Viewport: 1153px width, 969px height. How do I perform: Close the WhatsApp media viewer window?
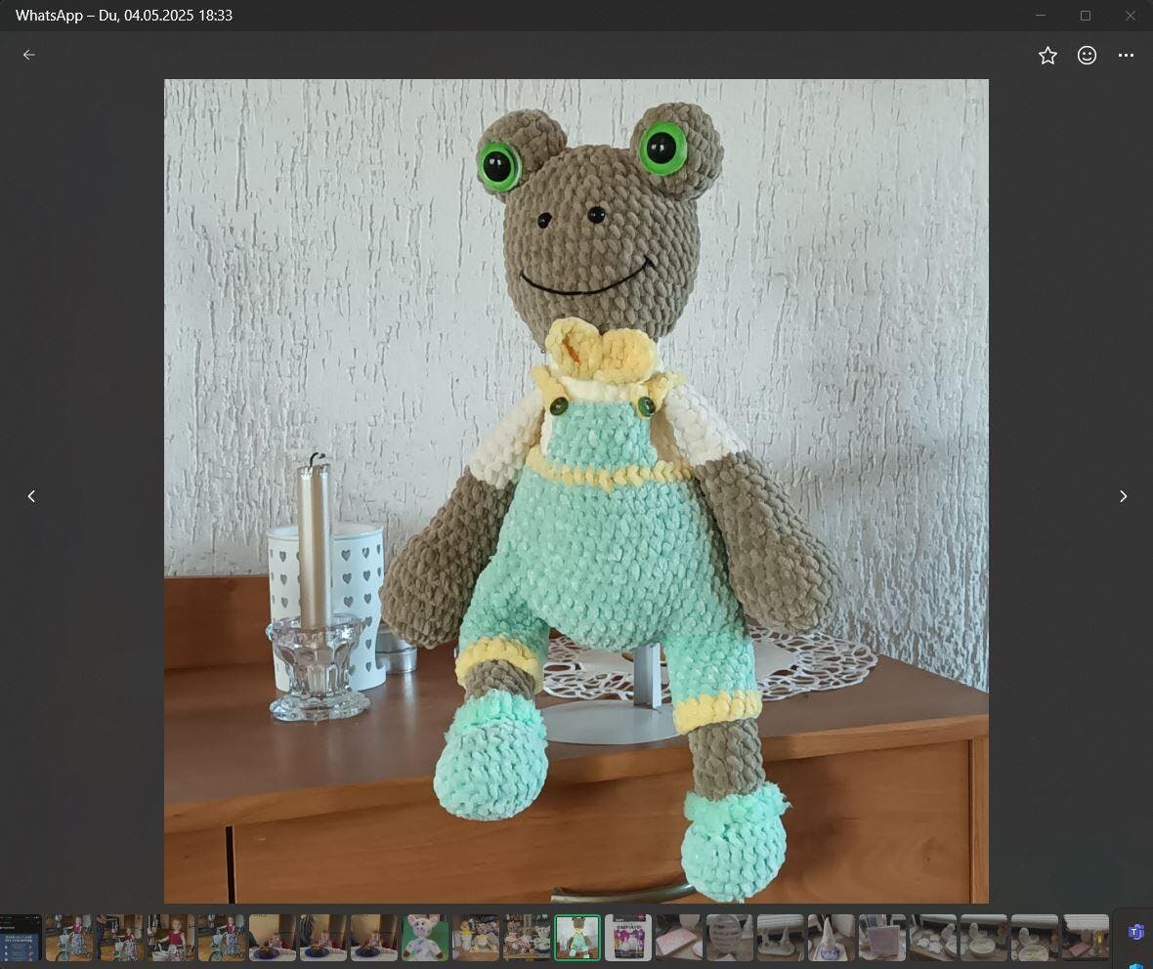[1130, 16]
